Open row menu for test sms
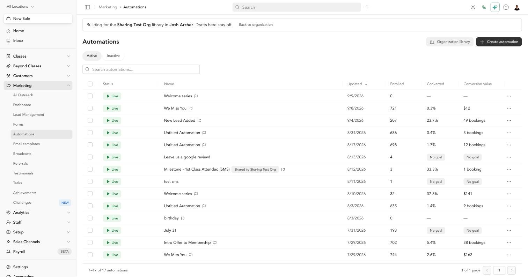Image resolution: width=528 pixels, height=277 pixels. point(509,181)
